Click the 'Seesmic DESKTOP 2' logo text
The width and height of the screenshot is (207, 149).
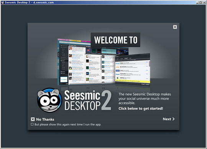pos(88,101)
